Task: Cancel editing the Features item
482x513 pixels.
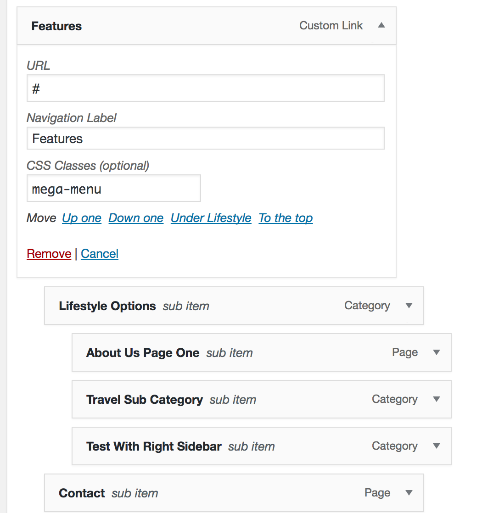Action: pyautogui.click(x=100, y=254)
